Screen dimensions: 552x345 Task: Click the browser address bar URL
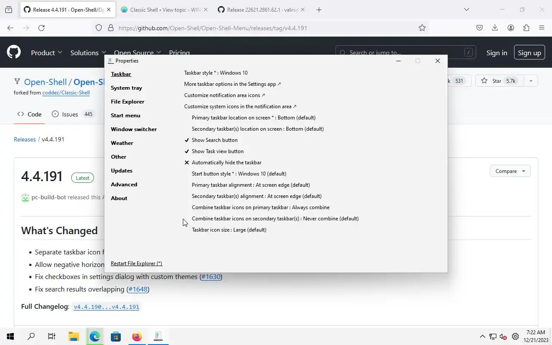pyautogui.click(x=213, y=28)
